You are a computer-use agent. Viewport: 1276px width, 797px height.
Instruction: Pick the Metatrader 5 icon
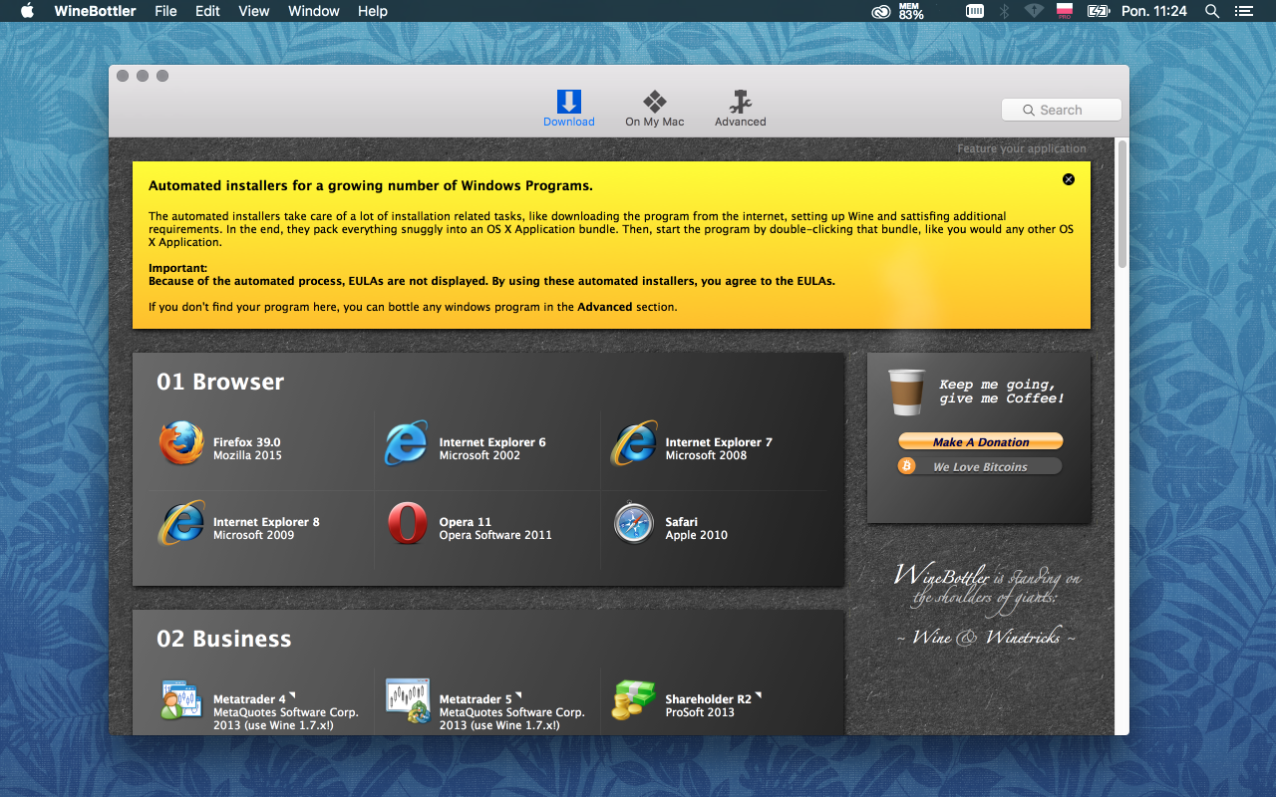coord(407,700)
